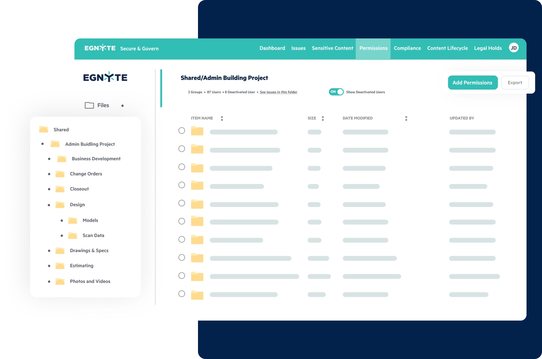Follow the See issues in this folder link
Screen dimensions: 542x359
[279, 92]
